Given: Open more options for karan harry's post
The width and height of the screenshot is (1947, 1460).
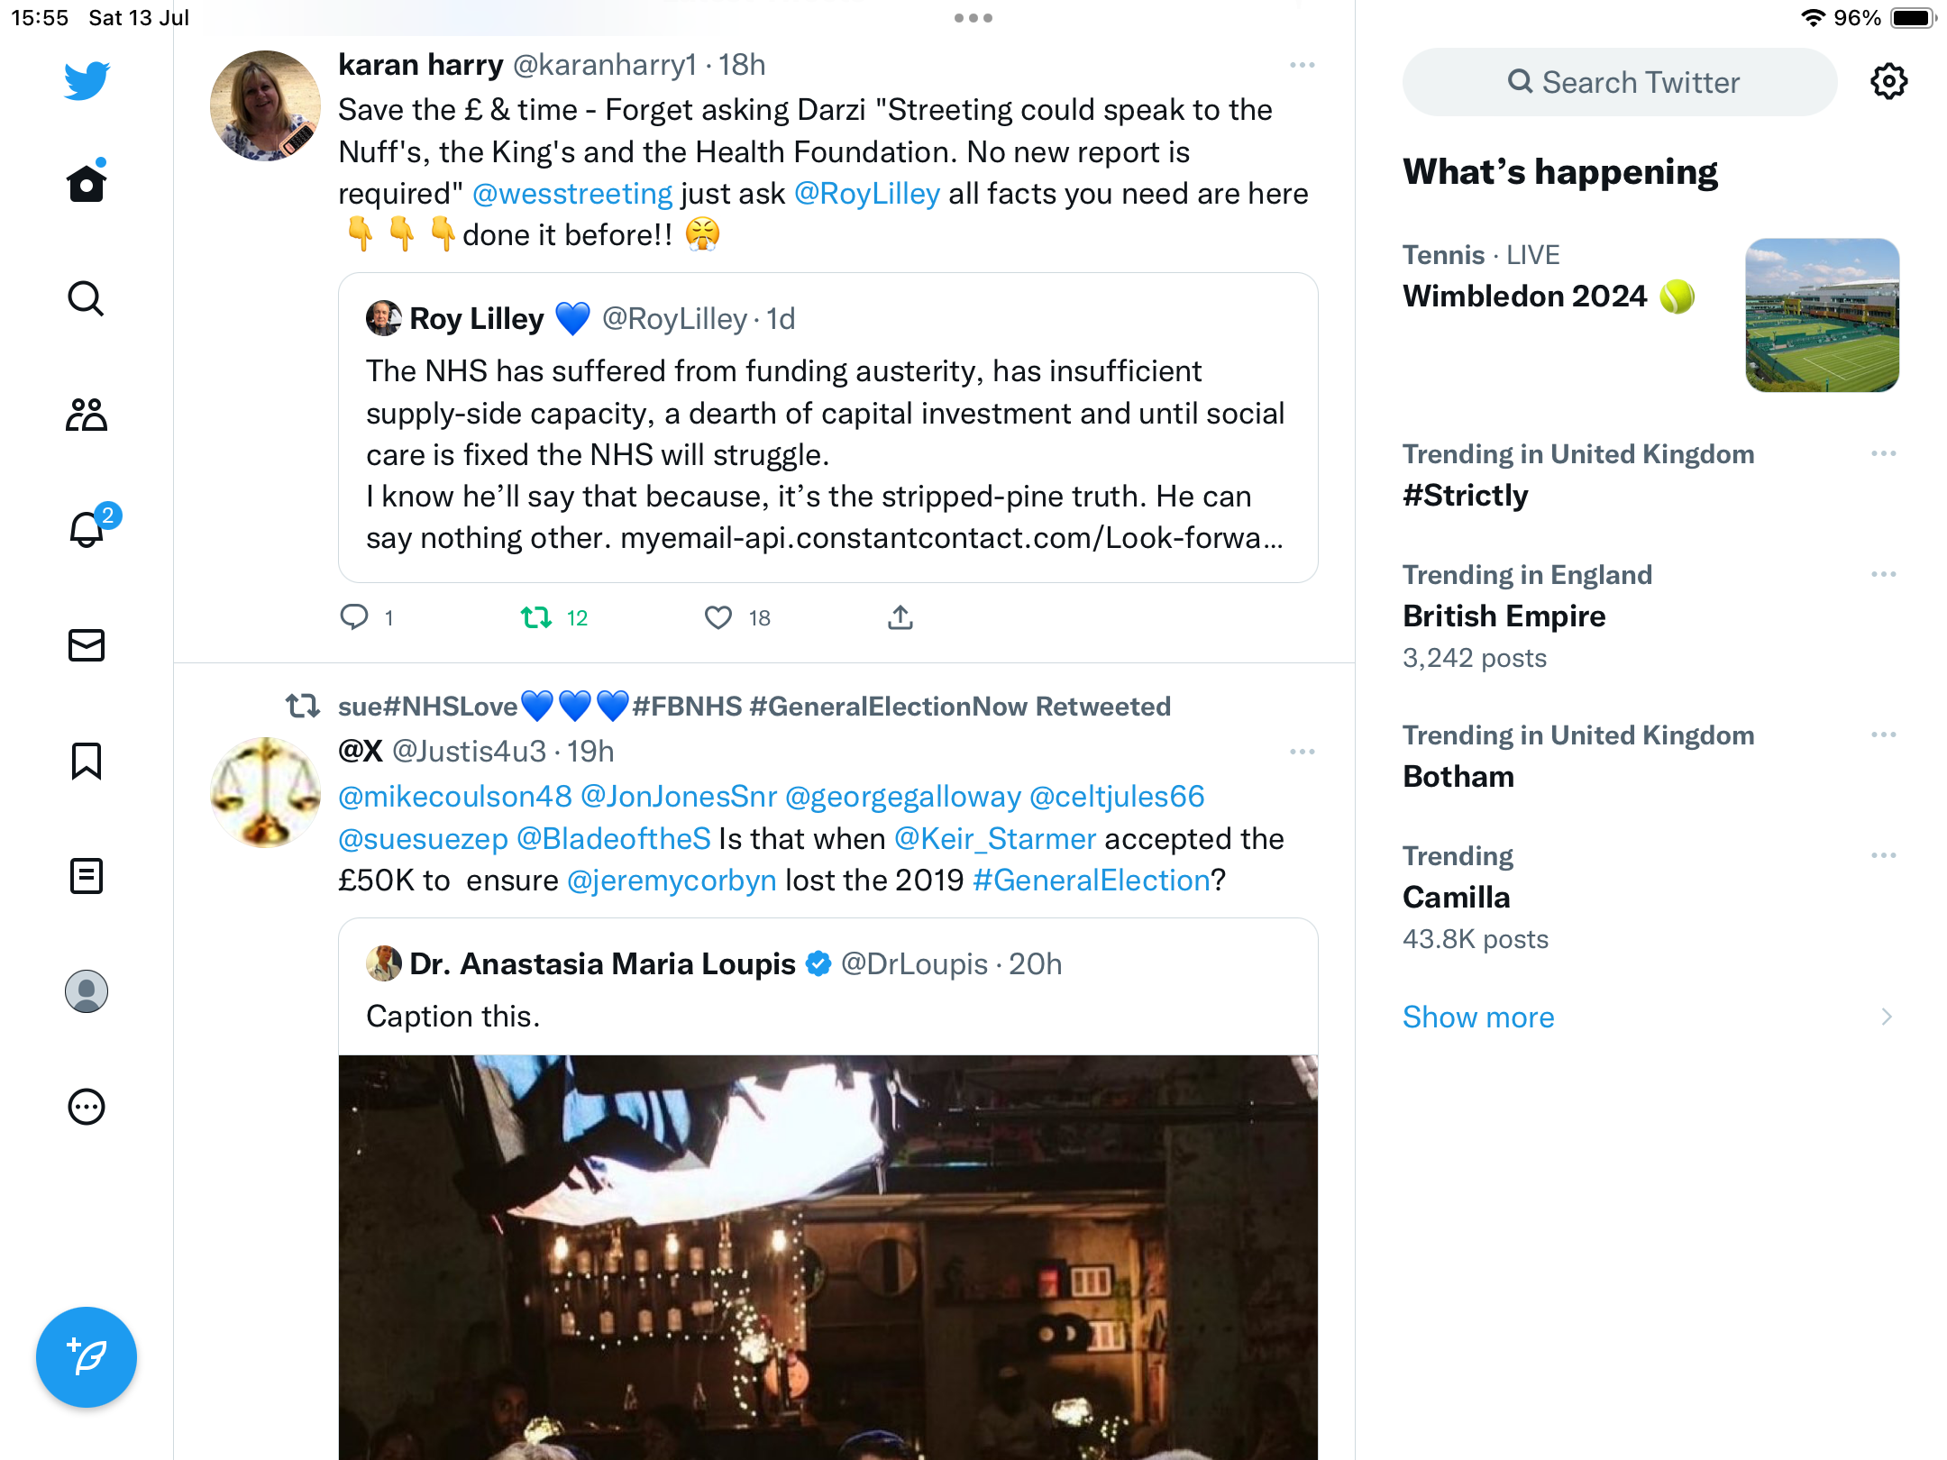Looking at the screenshot, I should (x=1303, y=65).
